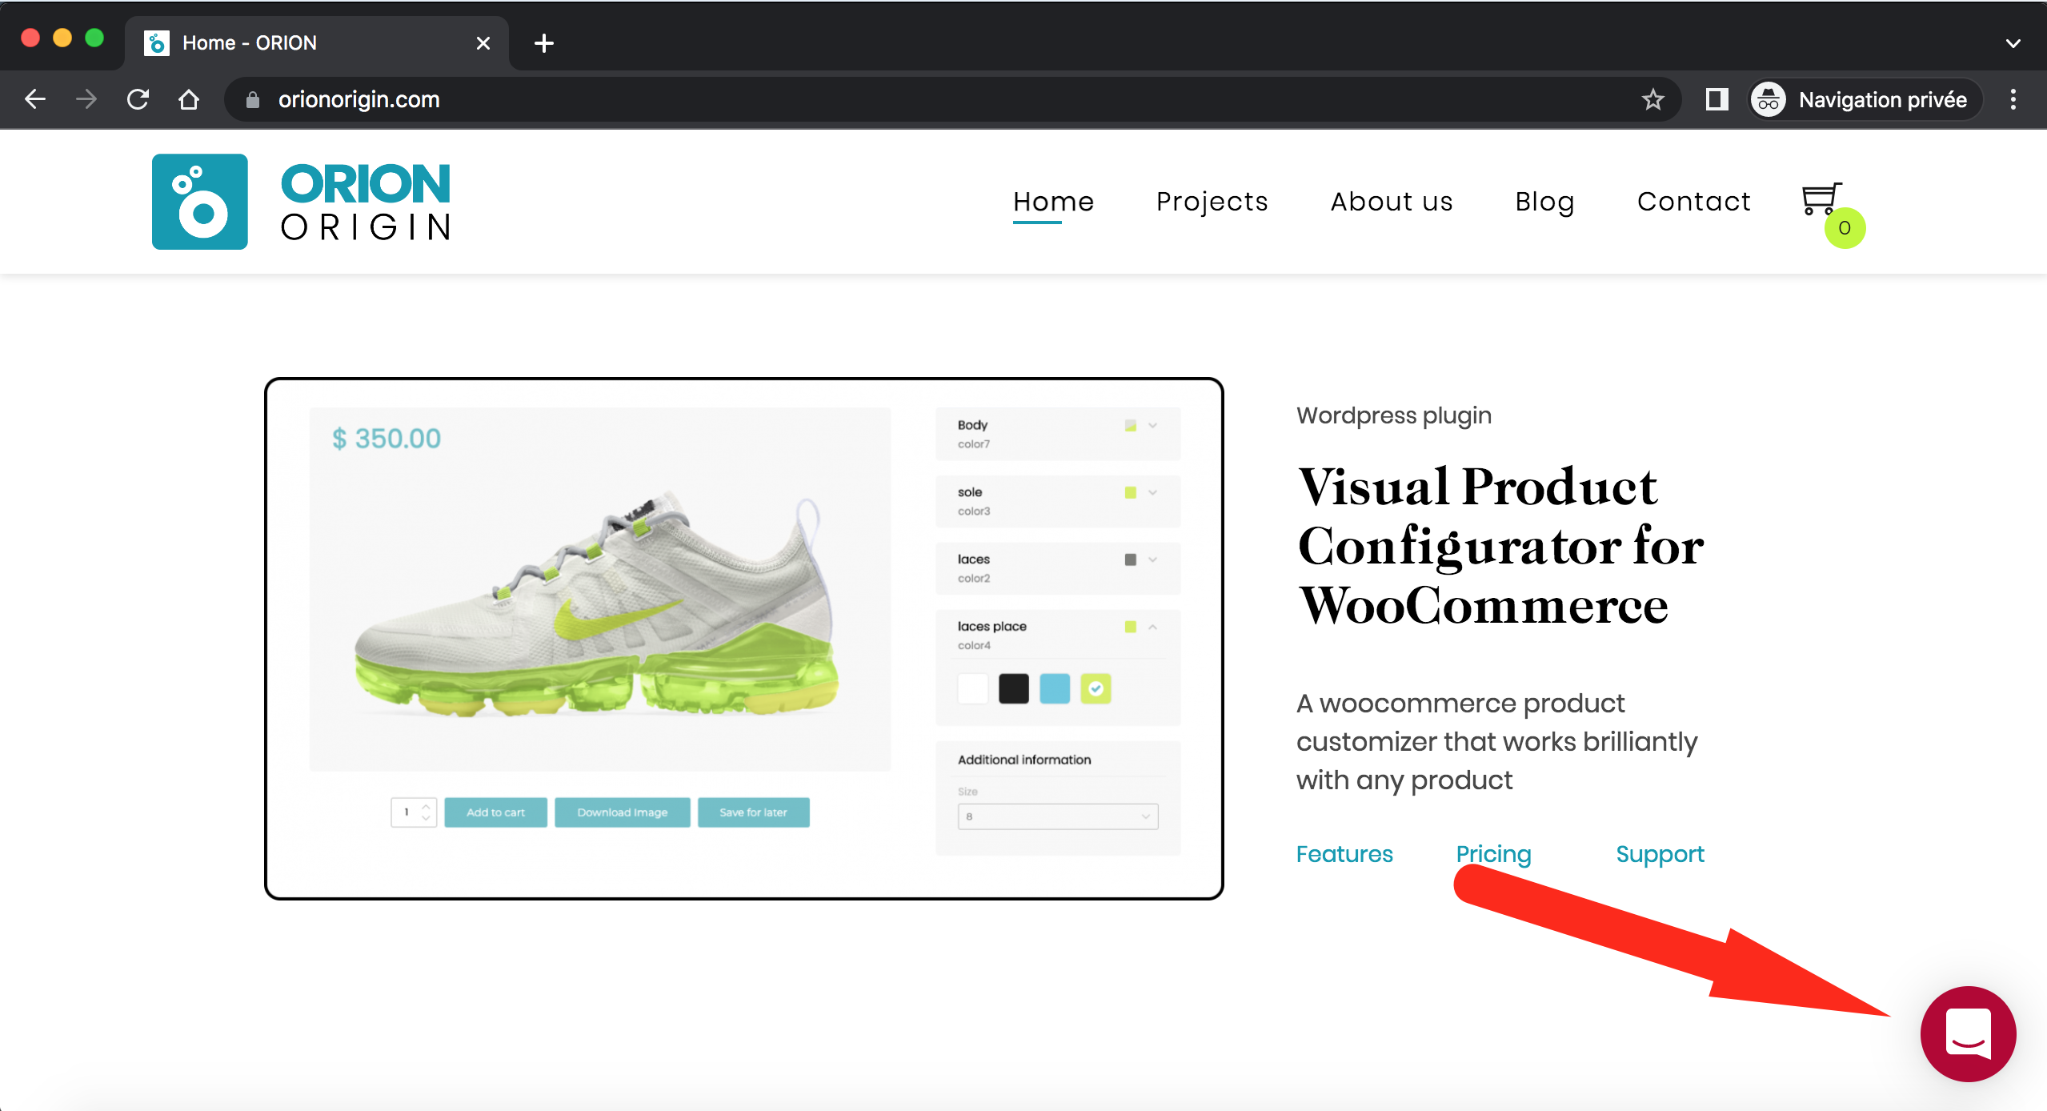
Task: Bookmark this page with star icon
Action: [1652, 100]
